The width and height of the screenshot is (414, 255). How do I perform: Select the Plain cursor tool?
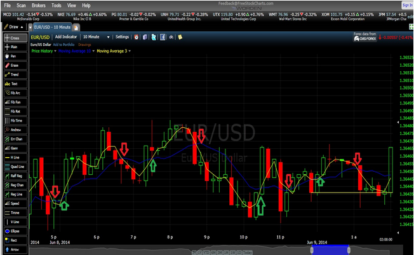[x=16, y=47]
